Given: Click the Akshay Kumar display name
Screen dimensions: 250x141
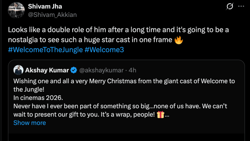Looking at the screenshot, I should point(47,70).
